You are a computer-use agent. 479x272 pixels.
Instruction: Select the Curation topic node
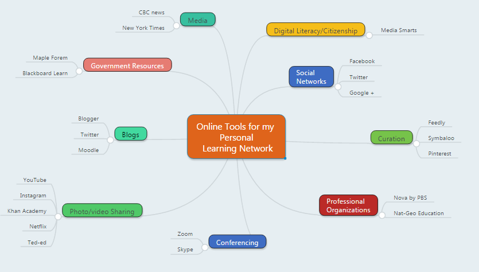[391, 138]
